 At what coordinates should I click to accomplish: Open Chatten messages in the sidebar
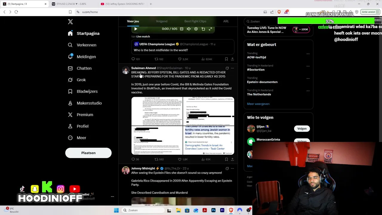pyautogui.click(x=80, y=68)
